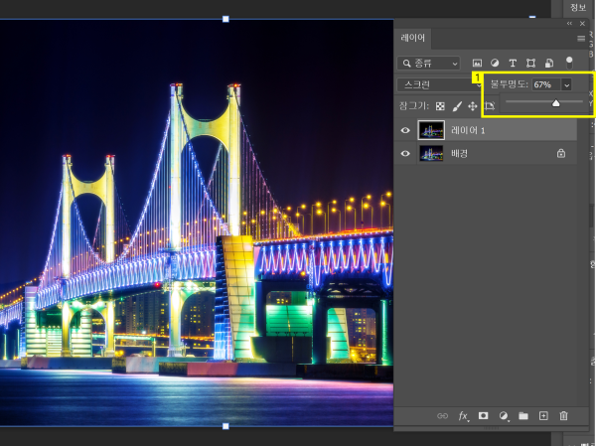The height and width of the screenshot is (446, 596).
Task: Click the create new layer icon
Action: (x=543, y=416)
